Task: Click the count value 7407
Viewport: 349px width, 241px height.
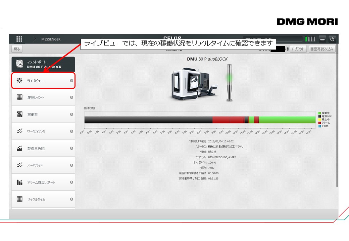Action: point(211,168)
